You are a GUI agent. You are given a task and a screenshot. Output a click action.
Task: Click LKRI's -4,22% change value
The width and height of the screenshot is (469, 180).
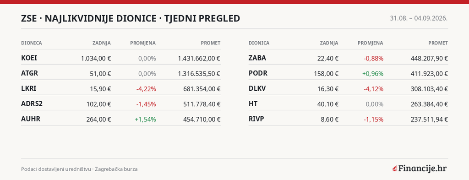pyautogui.click(x=146, y=89)
